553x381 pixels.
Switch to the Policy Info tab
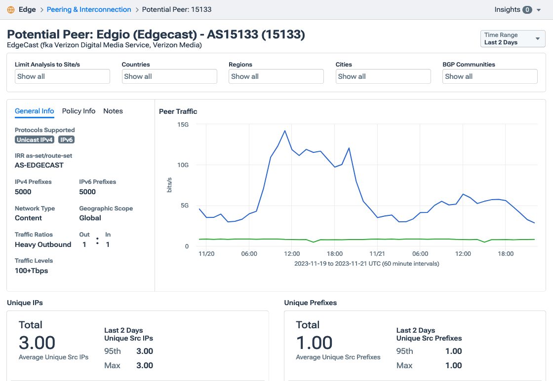(79, 111)
